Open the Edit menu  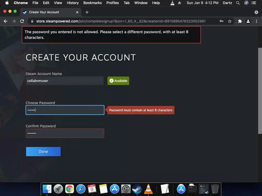(x=46, y=3)
